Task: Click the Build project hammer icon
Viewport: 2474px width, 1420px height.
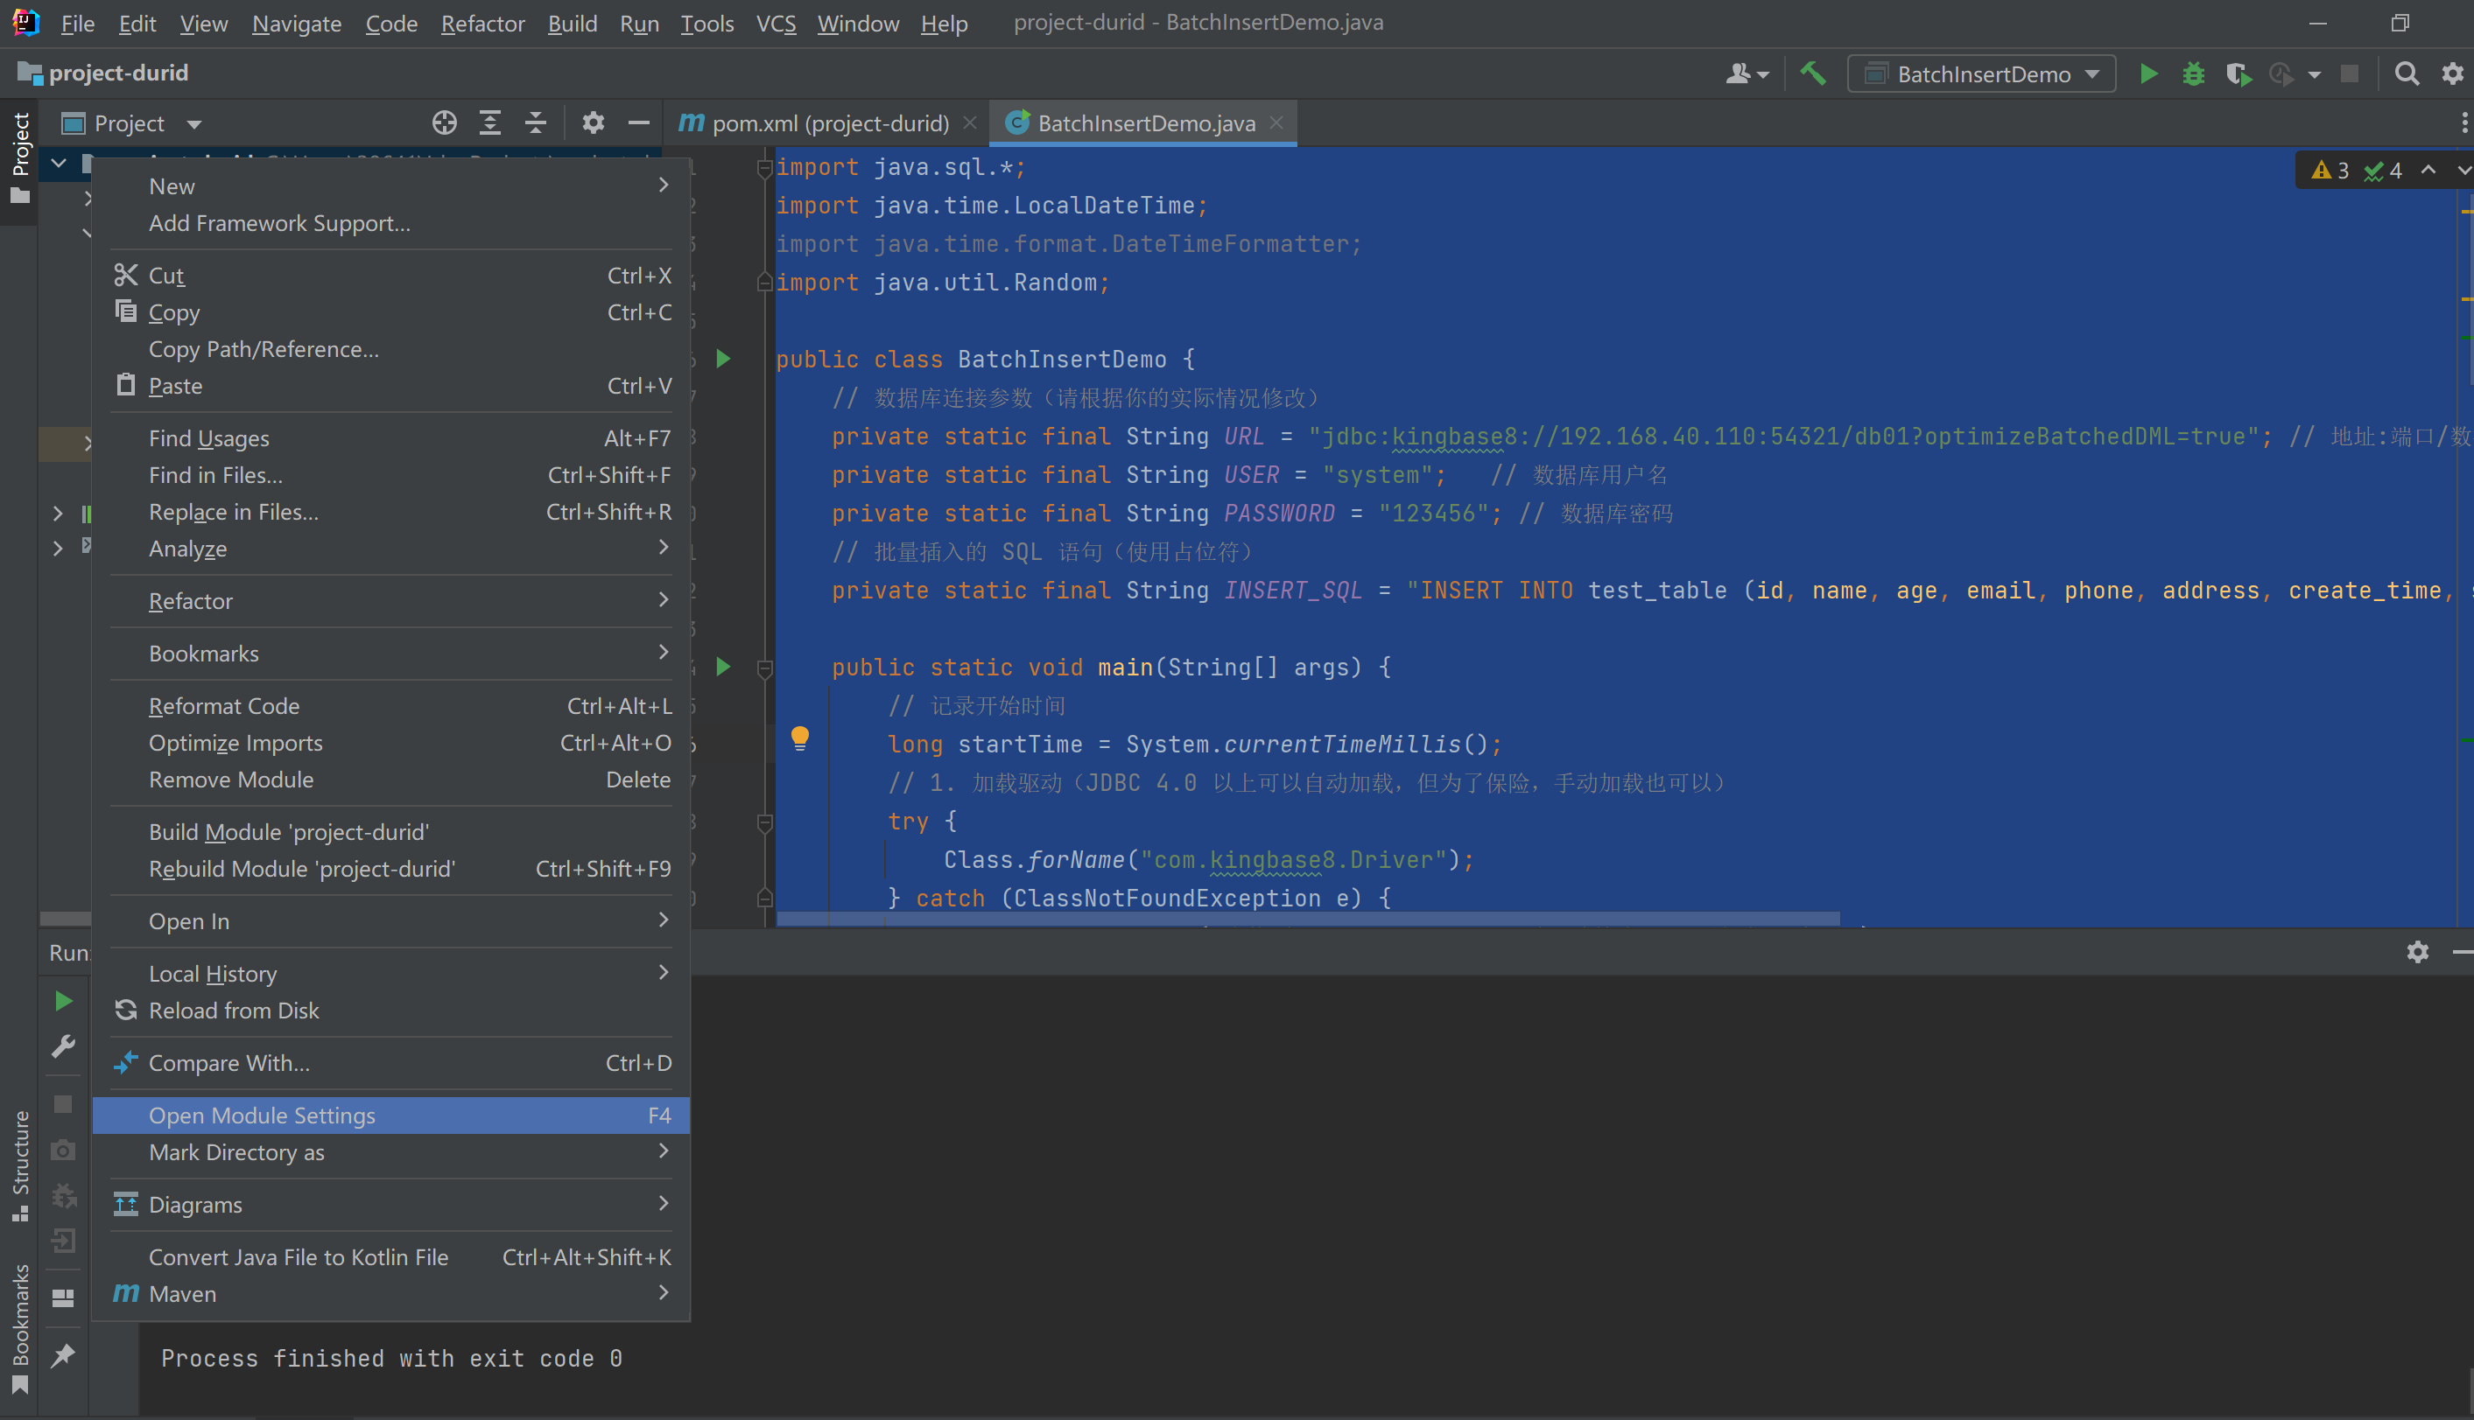Action: tap(1812, 74)
